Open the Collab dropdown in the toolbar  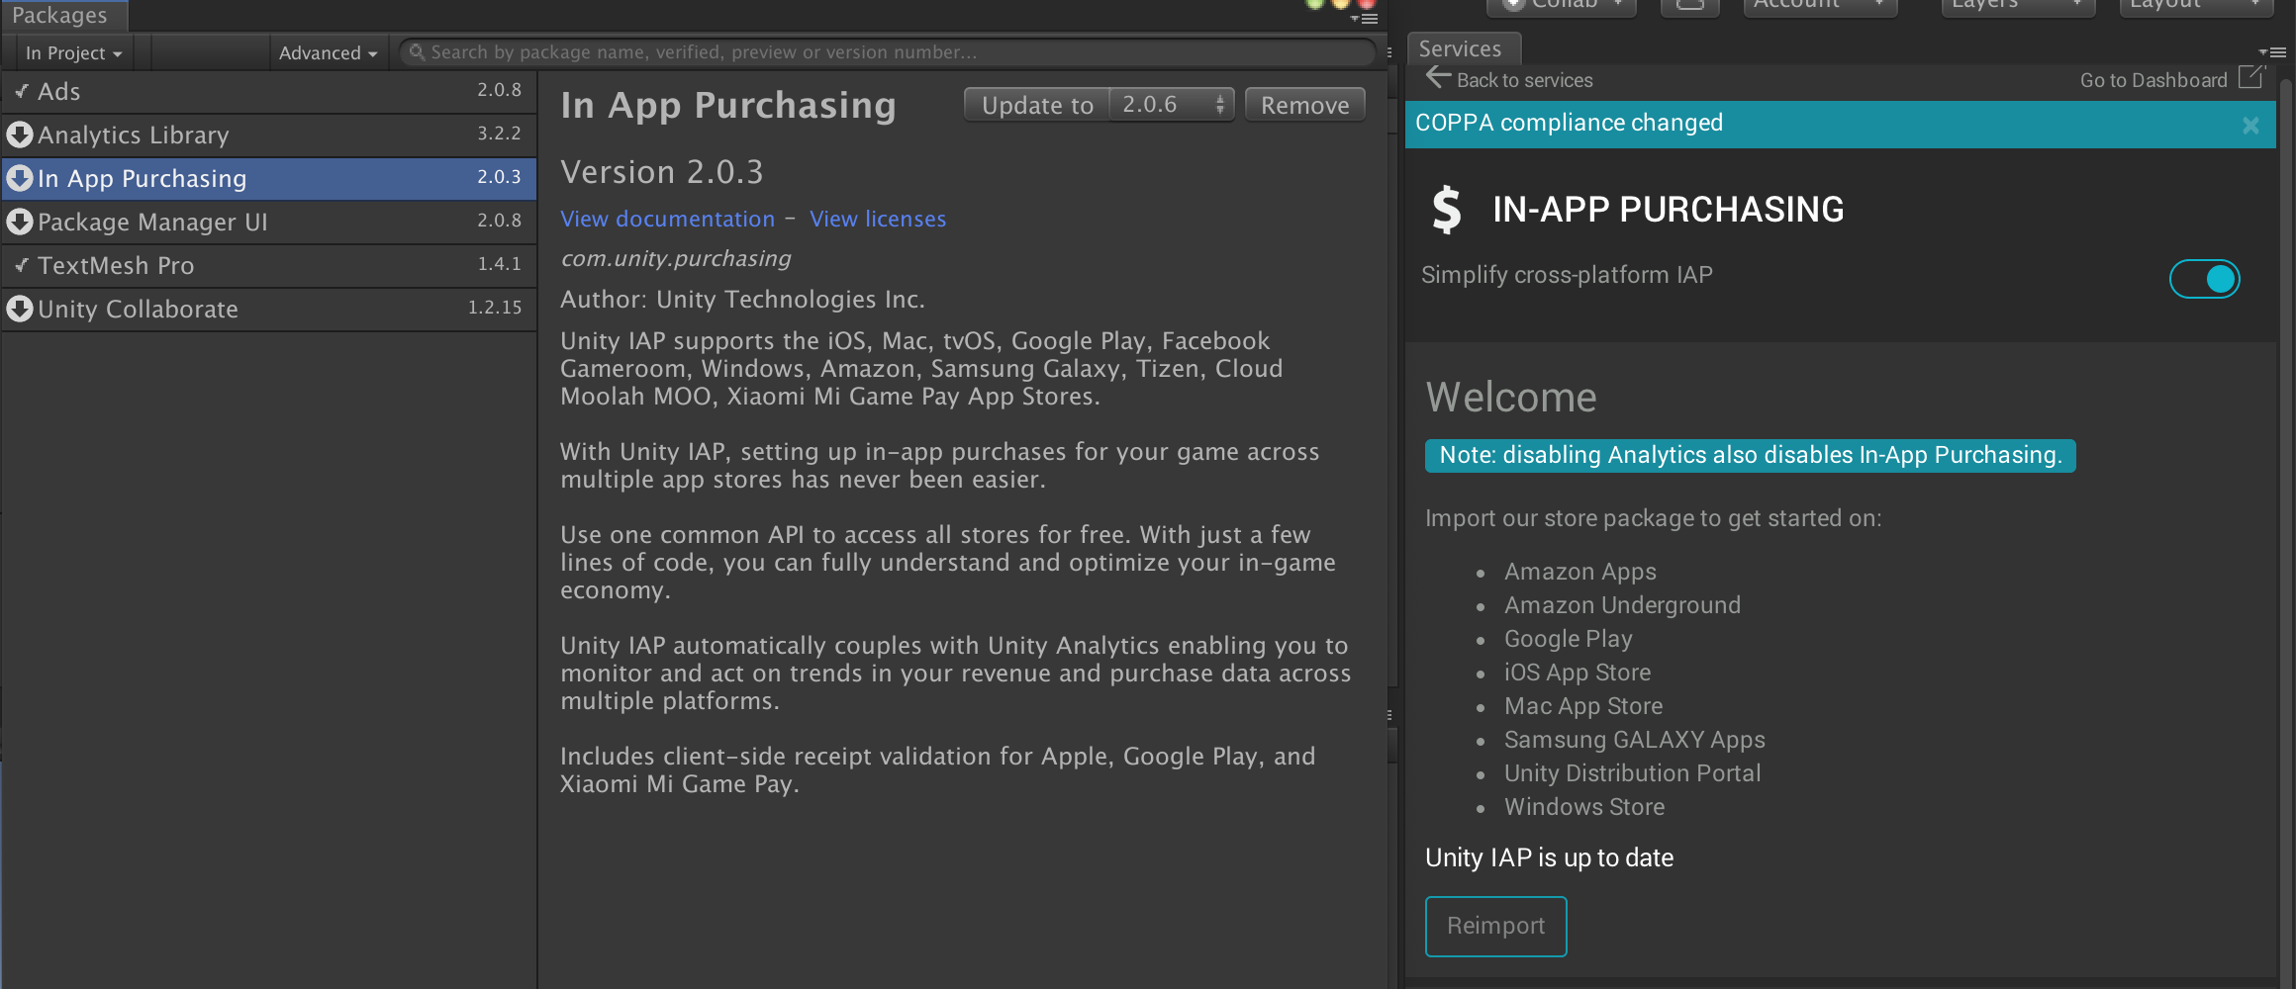(x=1561, y=6)
